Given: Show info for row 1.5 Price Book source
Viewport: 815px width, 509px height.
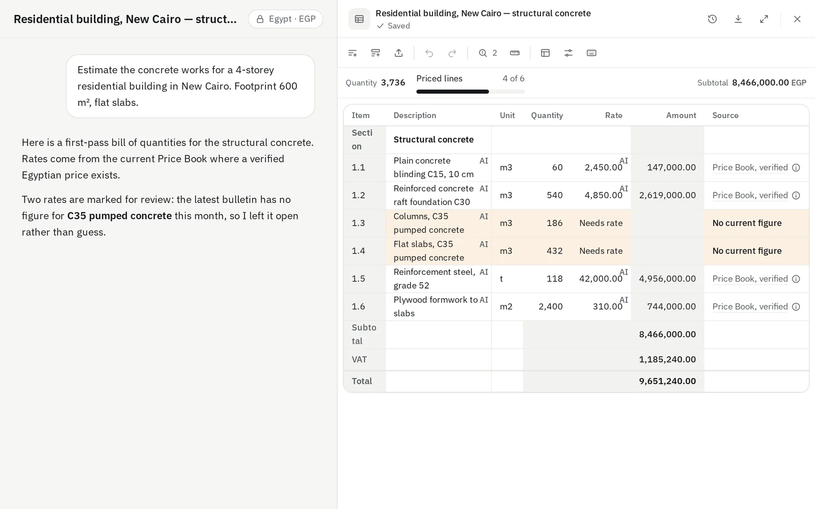Looking at the screenshot, I should coord(796,279).
